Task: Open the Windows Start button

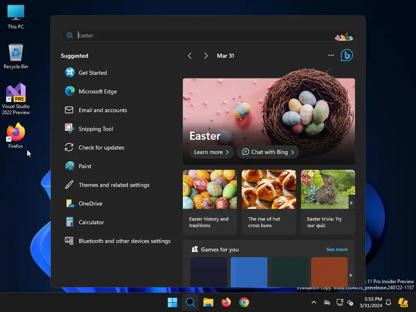Action: [x=172, y=302]
